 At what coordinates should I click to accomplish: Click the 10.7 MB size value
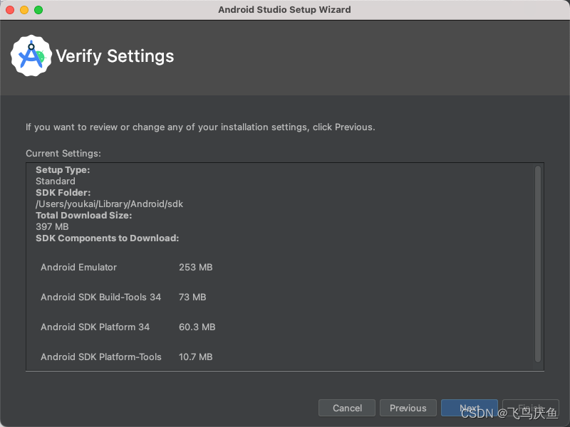(195, 357)
